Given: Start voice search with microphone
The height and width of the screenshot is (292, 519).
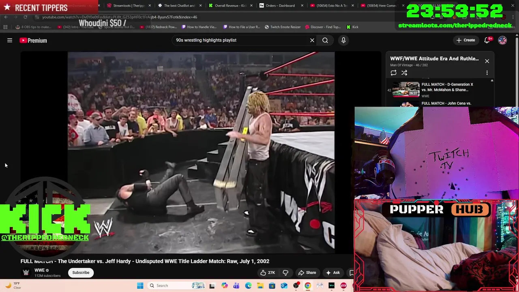Looking at the screenshot, I should tap(343, 40).
